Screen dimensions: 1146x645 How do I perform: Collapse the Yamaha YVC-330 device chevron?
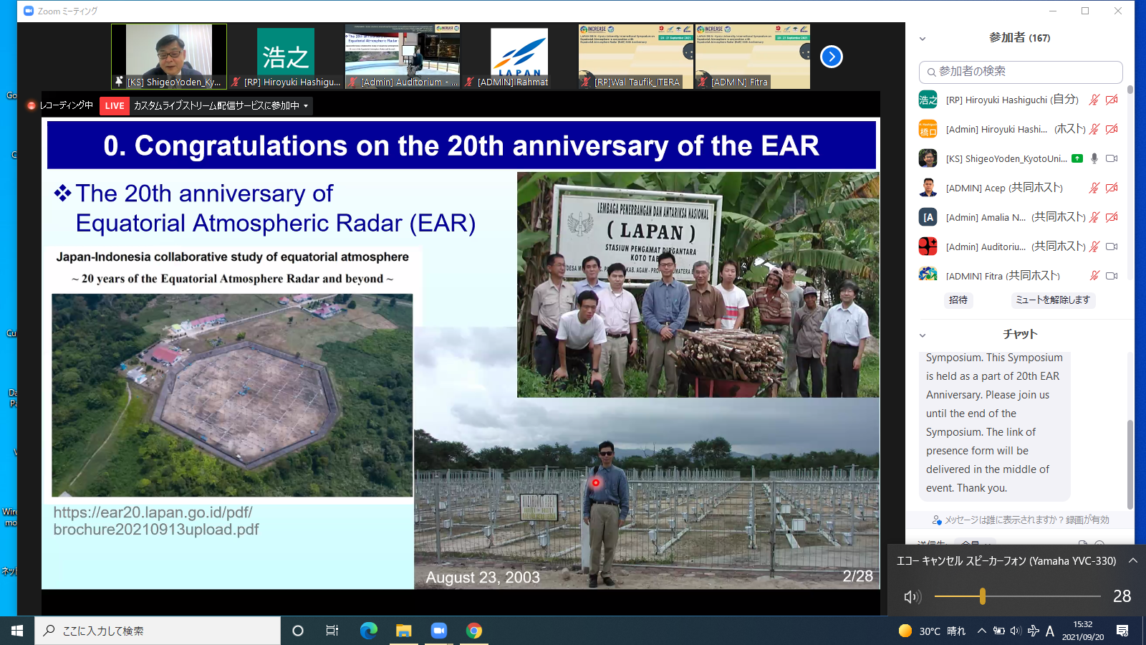pos(1133,560)
